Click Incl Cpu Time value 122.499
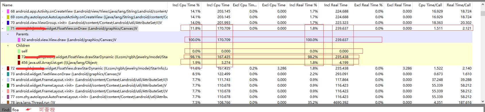The width and height of the screenshot is (485, 112). click(224, 74)
